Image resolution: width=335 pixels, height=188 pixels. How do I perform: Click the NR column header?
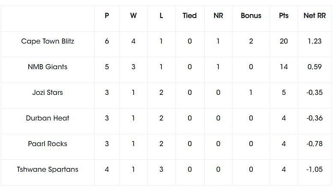(218, 16)
